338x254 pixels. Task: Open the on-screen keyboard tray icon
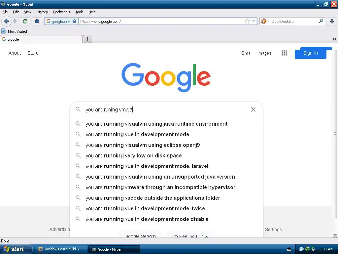coord(289,249)
